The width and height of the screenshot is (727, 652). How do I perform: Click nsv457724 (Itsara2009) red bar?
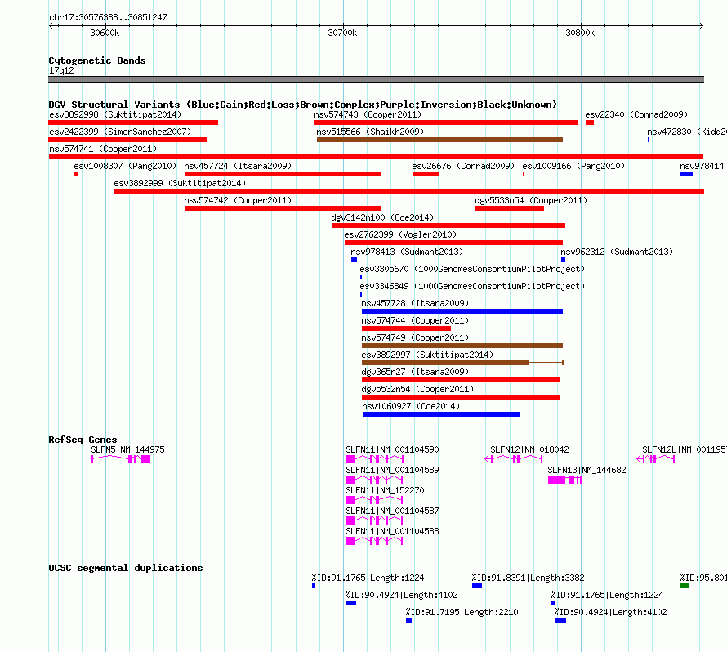point(283,174)
